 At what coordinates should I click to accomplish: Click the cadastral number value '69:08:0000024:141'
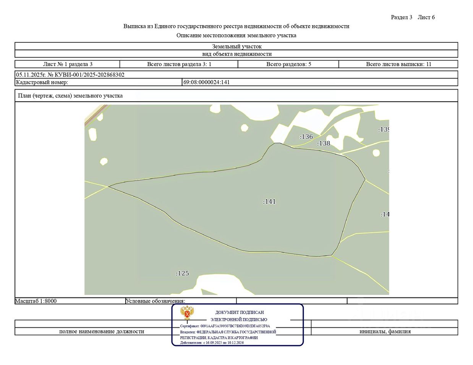[207, 82]
